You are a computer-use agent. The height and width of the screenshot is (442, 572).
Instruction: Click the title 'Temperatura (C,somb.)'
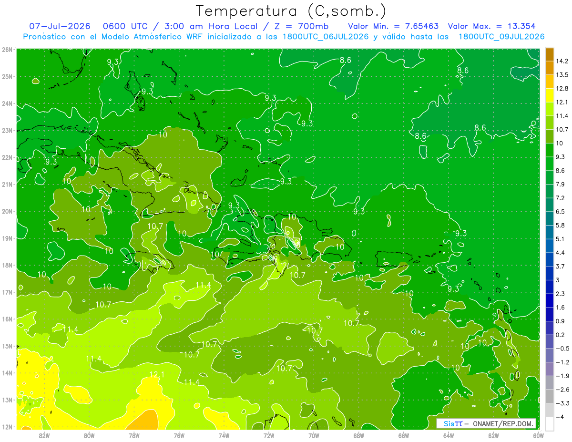tap(291, 11)
